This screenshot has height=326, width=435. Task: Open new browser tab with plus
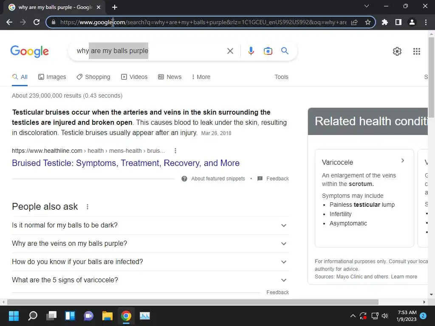coord(115,7)
